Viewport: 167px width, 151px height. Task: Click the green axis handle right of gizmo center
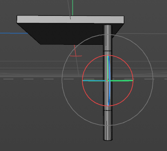121,81
